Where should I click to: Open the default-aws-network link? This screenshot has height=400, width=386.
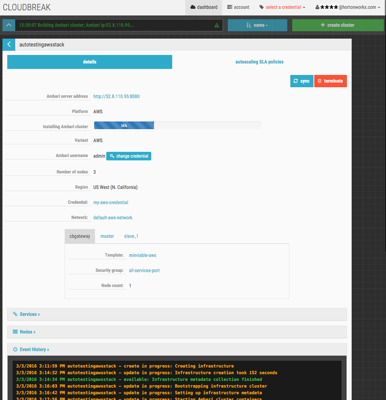click(x=113, y=217)
